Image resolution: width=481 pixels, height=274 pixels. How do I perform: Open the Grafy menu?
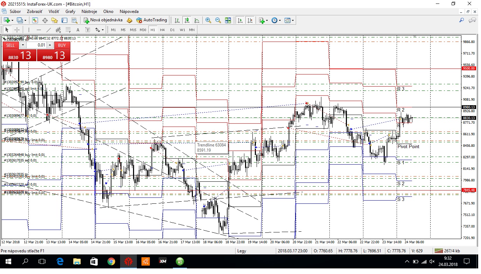click(x=70, y=12)
